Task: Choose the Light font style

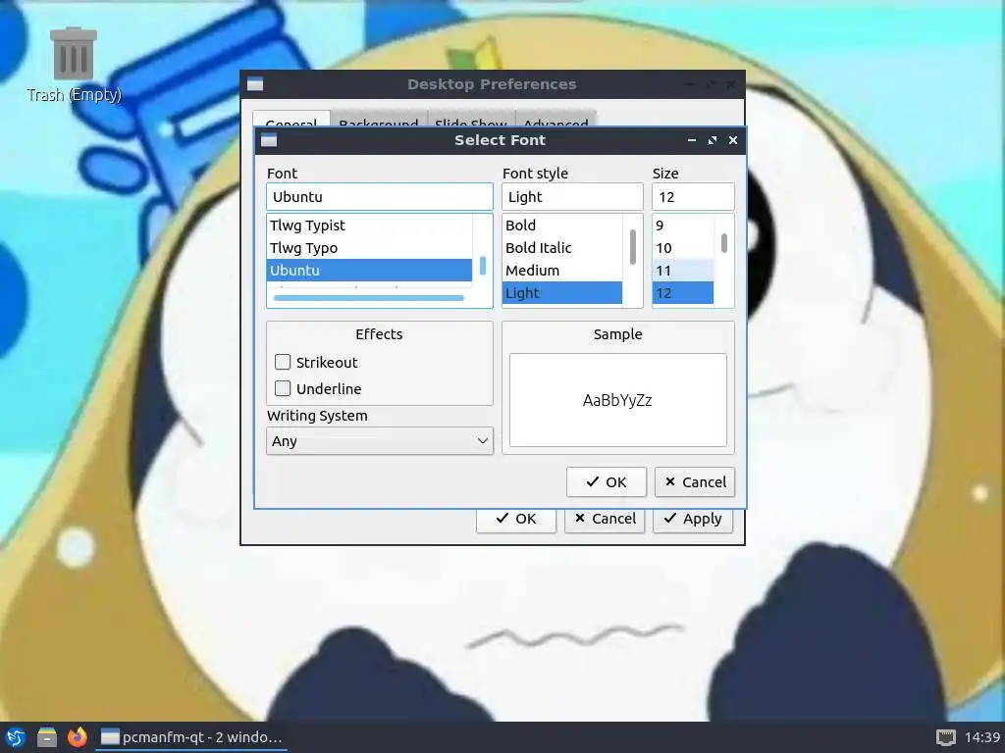Action: coord(562,292)
